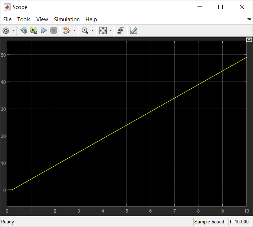Open the Tools menu
The width and height of the screenshot is (253, 227).
(24, 19)
